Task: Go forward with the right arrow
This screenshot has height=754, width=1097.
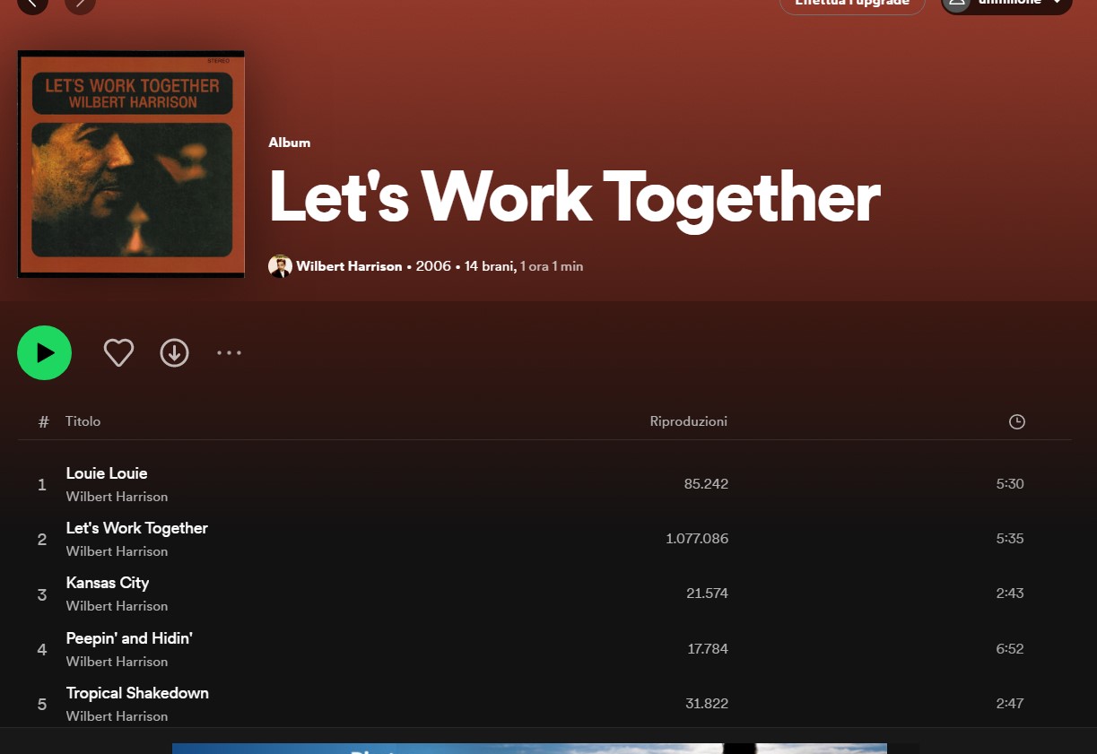Action: click(x=81, y=3)
